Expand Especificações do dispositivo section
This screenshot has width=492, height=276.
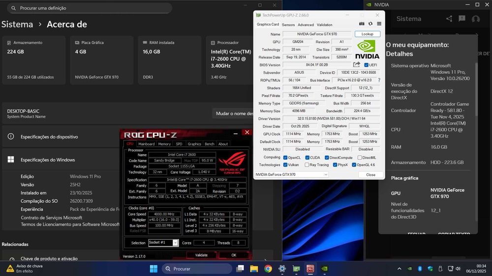[x=60, y=137]
